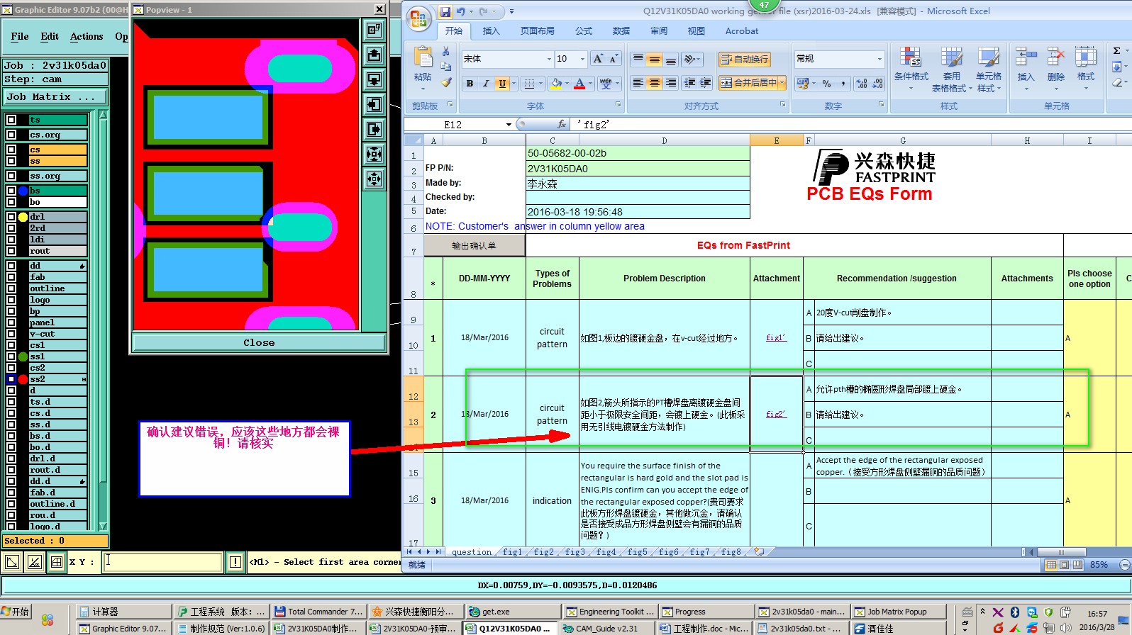The height and width of the screenshot is (635, 1132).
Task: Open the font name dropdown showing 宋体
Action: pos(549,59)
